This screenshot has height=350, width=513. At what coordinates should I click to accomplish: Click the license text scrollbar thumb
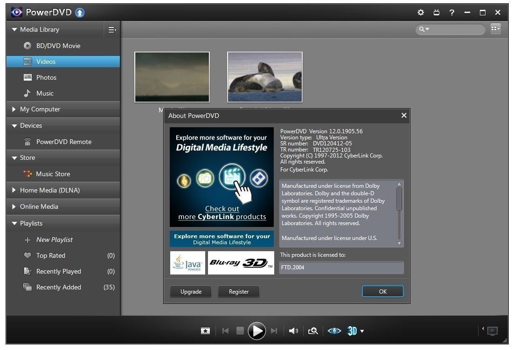tap(399, 199)
